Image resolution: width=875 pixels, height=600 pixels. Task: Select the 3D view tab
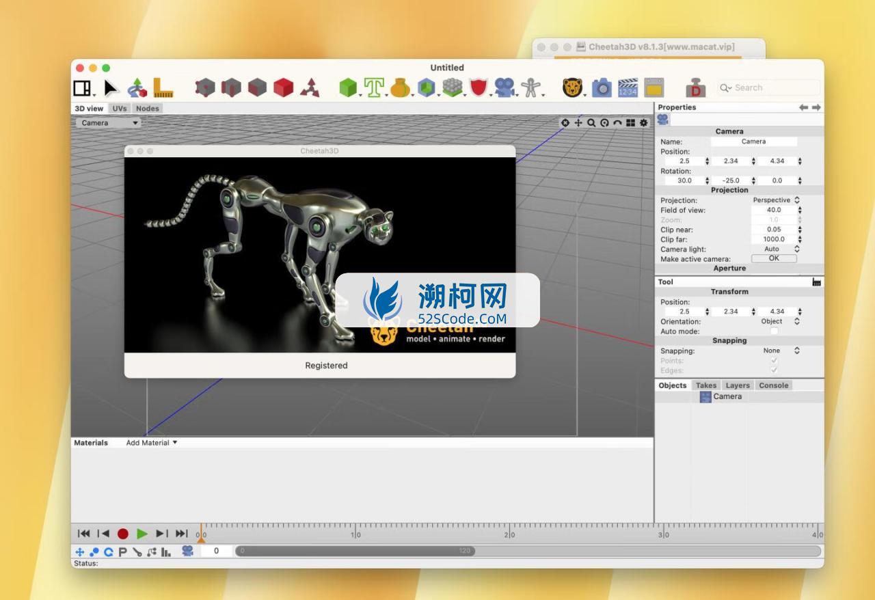tap(90, 108)
